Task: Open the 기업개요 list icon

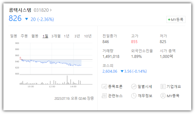Action: [163, 87]
